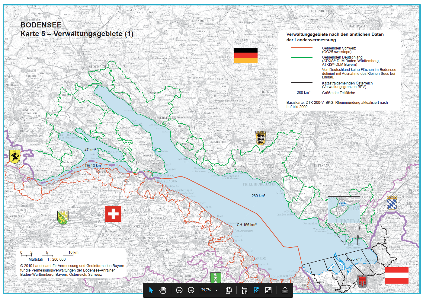Enter full screen mode
Viewport: 423px width, 299px height.
[x=268, y=290]
